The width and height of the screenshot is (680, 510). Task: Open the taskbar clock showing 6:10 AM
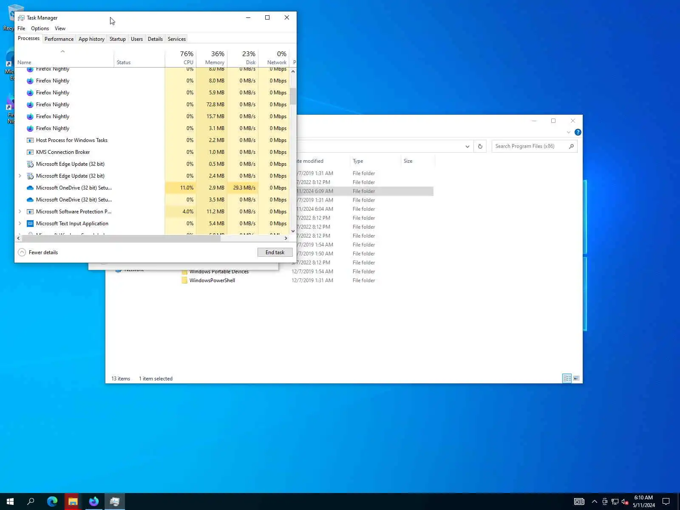pos(643,501)
